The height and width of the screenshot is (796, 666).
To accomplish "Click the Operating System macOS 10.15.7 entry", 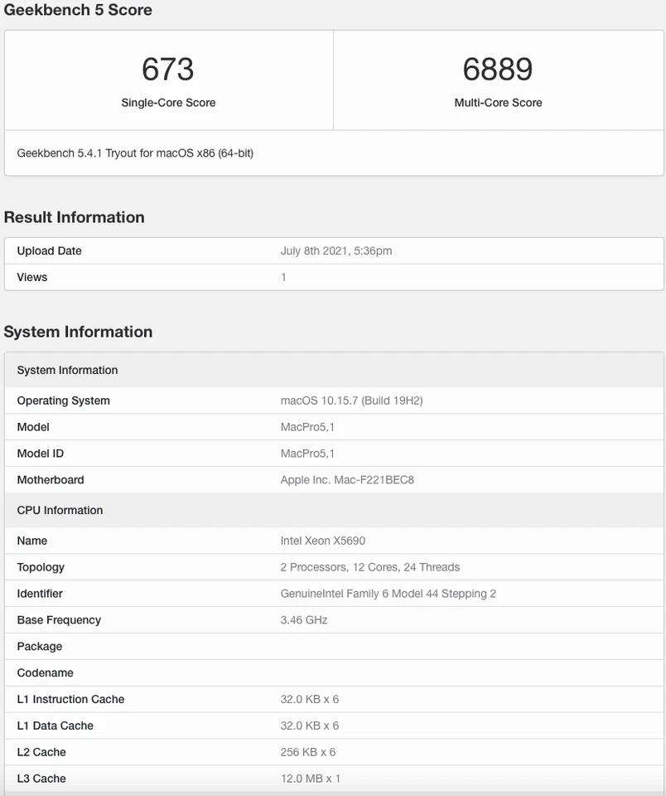I will coord(350,400).
